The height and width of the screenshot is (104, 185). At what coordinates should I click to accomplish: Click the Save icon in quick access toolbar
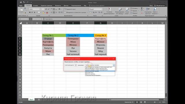tap(21, 2)
